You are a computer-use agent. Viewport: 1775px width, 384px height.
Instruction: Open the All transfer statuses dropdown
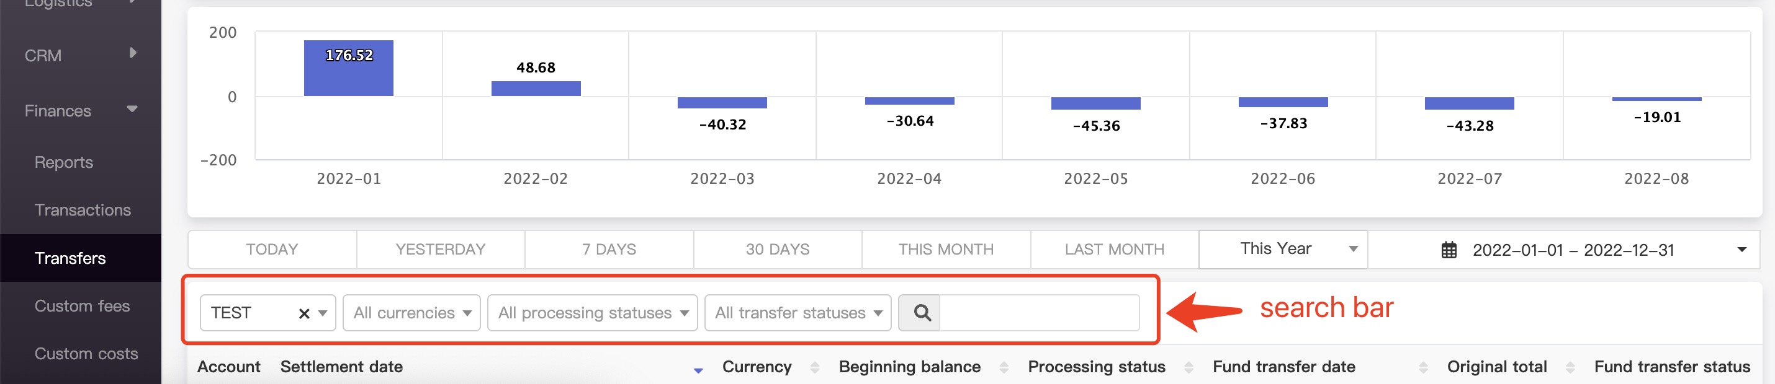pyautogui.click(x=798, y=313)
